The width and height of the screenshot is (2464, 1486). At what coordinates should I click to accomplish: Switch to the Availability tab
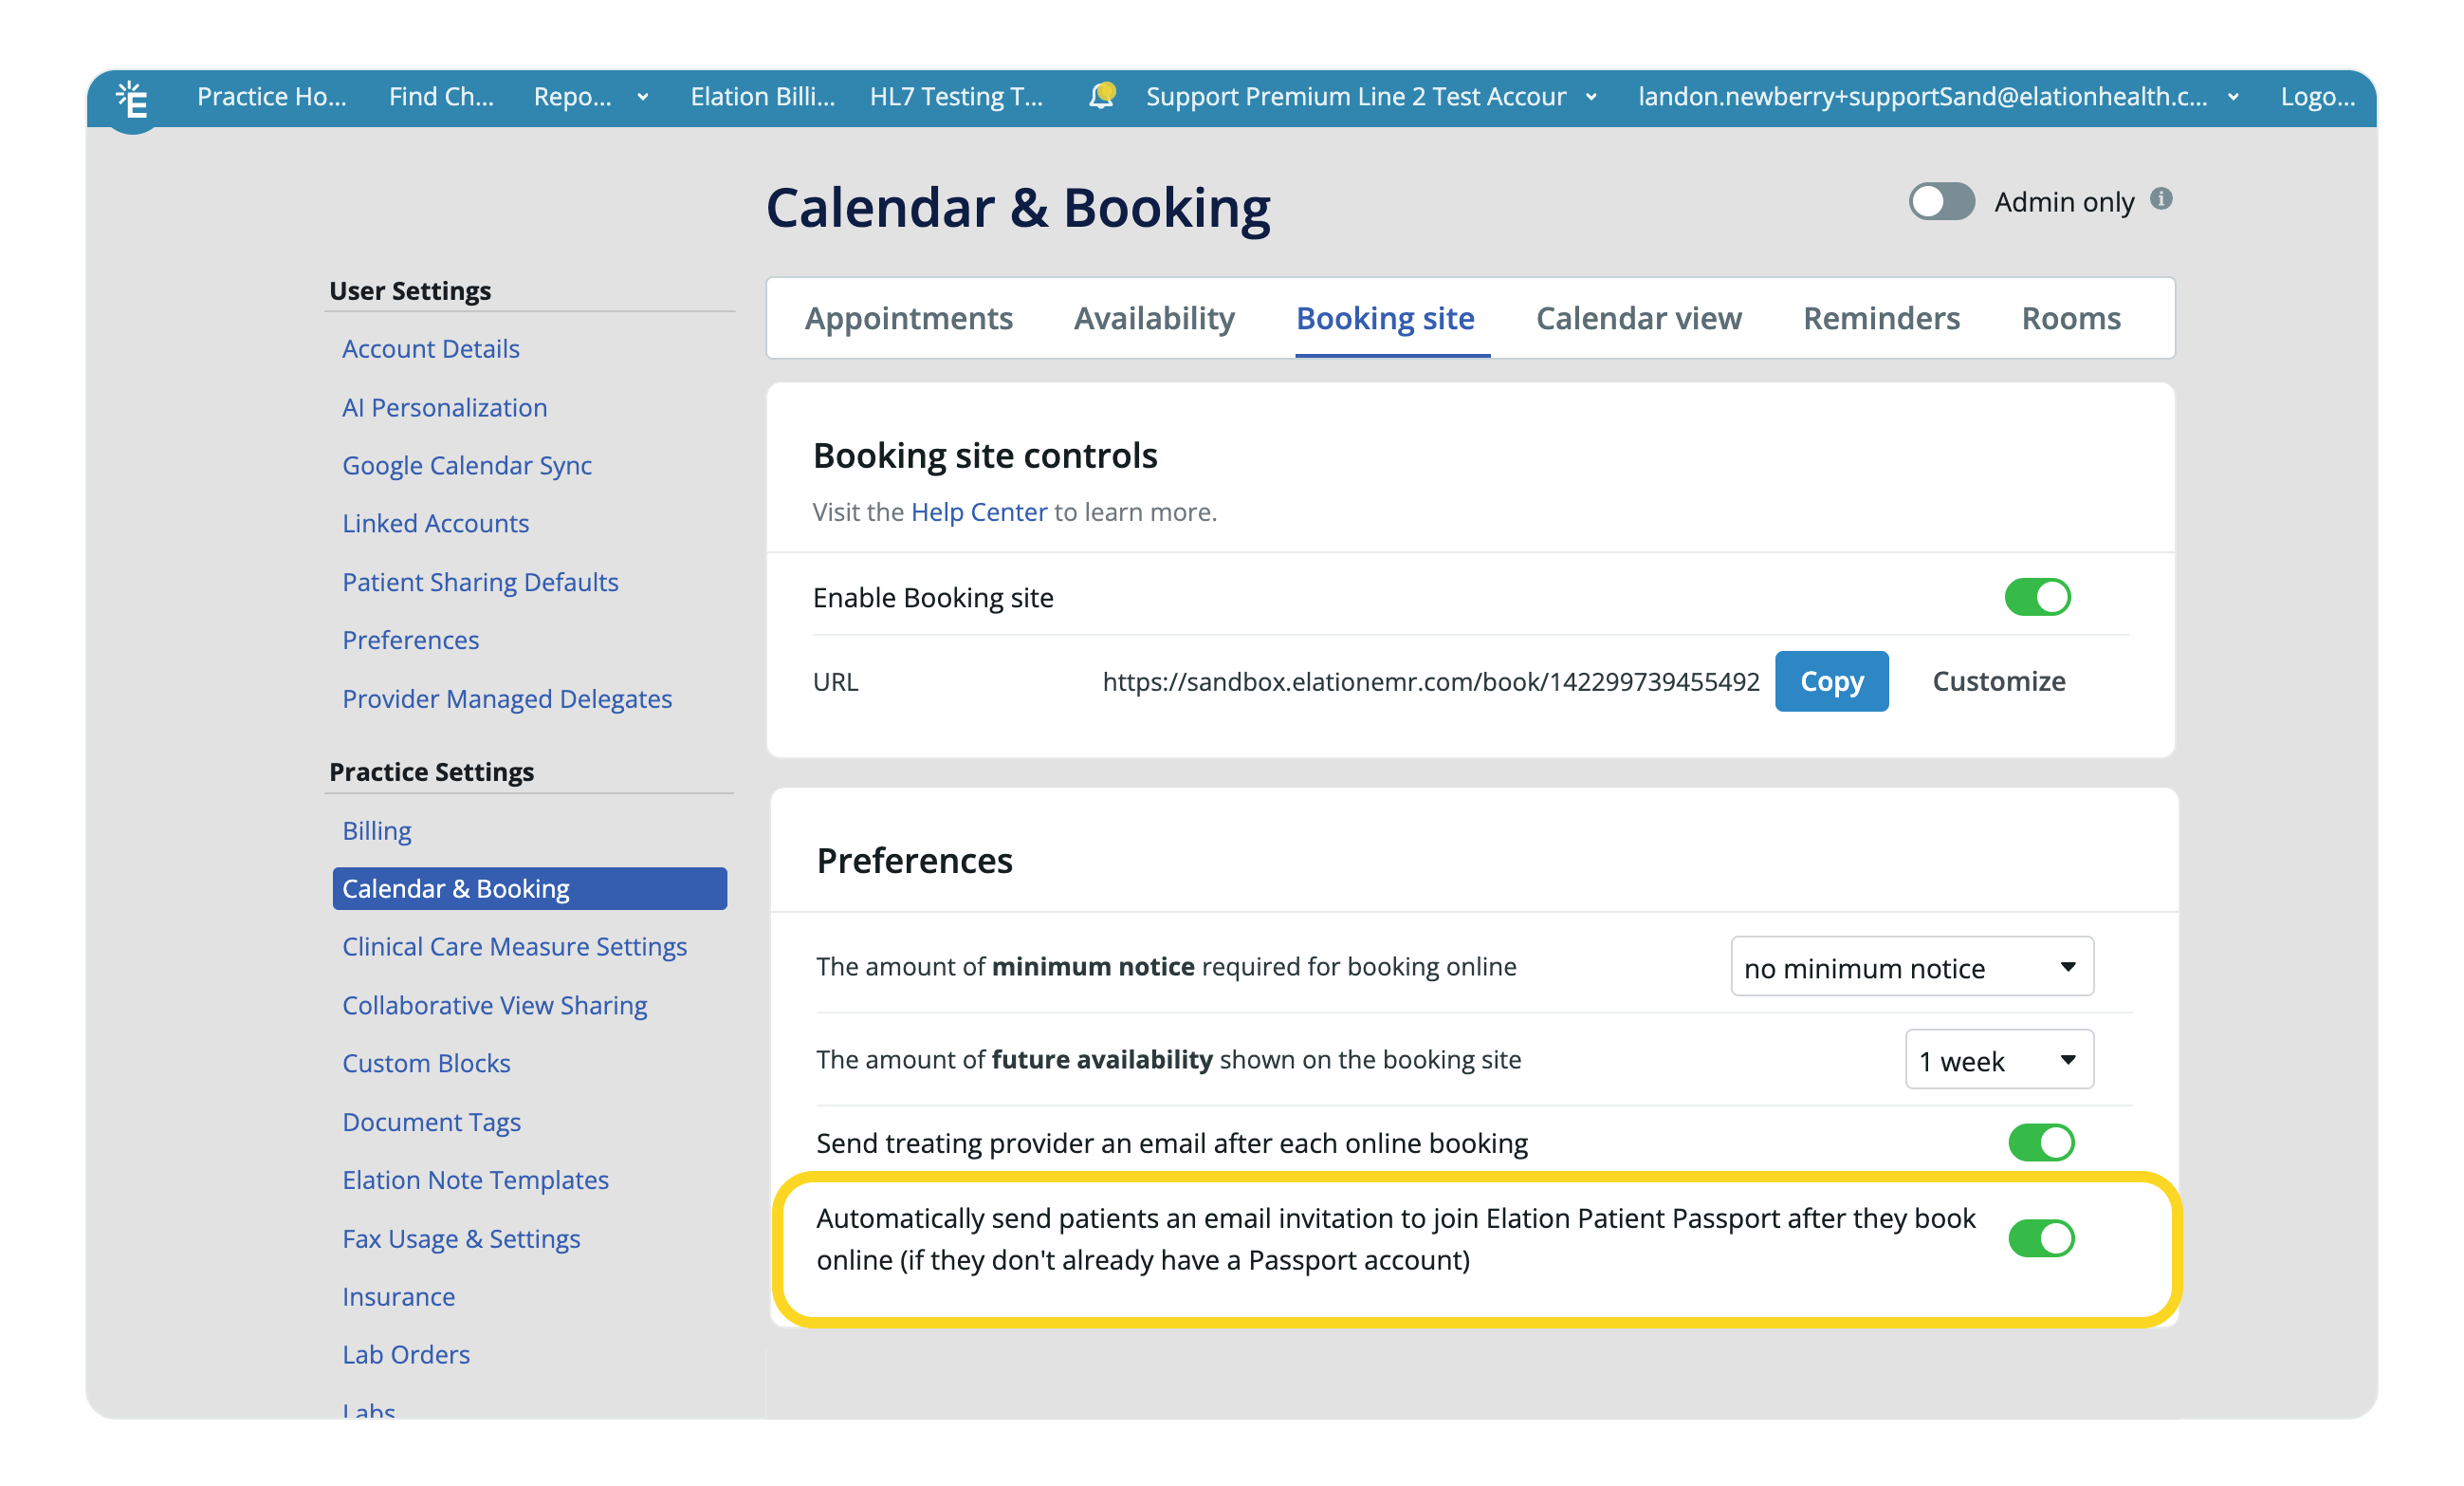tap(1154, 318)
